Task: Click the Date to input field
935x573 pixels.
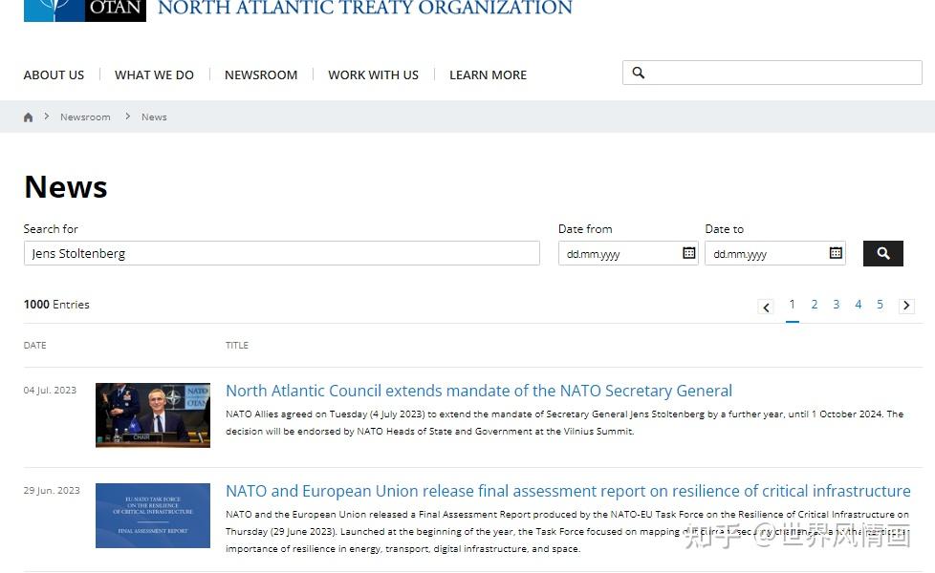Action: pyautogui.click(x=775, y=253)
